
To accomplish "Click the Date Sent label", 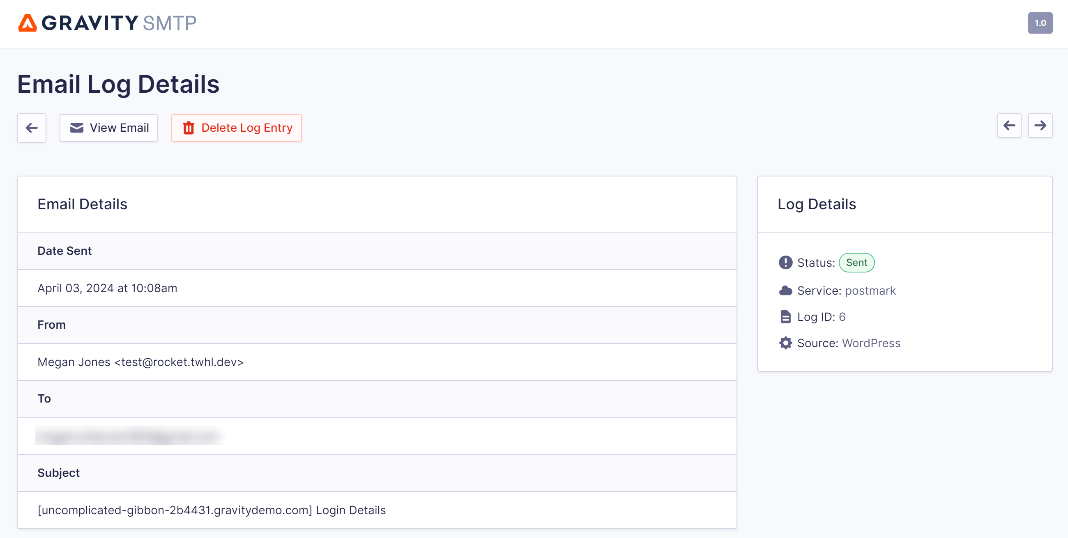I will (x=64, y=251).
